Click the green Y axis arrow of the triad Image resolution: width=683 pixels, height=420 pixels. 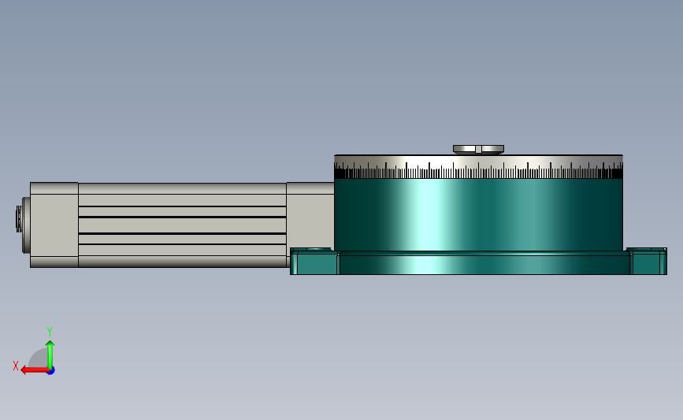[x=50, y=355]
